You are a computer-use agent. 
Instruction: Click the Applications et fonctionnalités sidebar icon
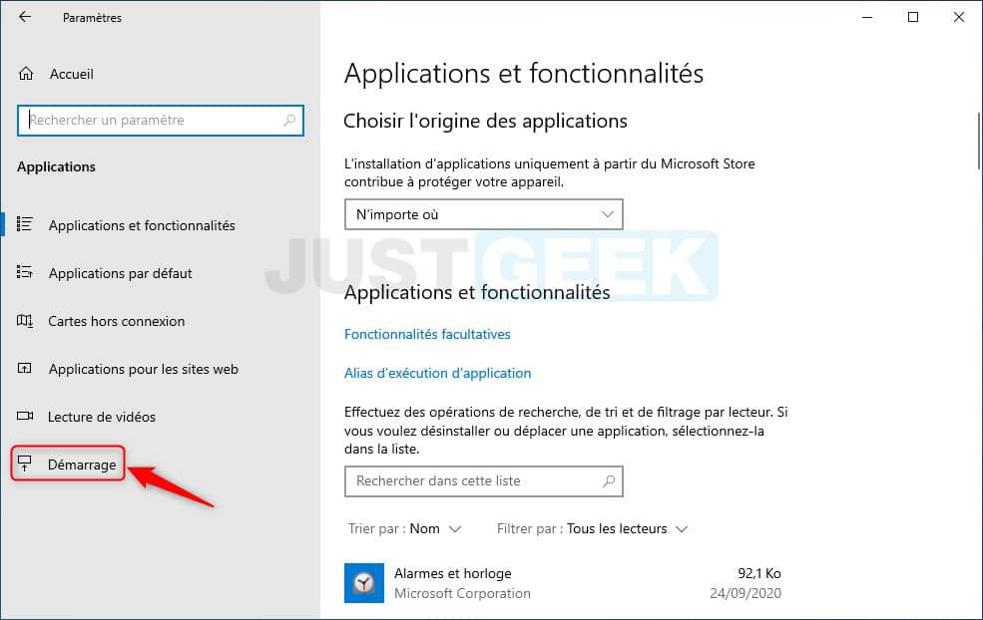pos(24,224)
